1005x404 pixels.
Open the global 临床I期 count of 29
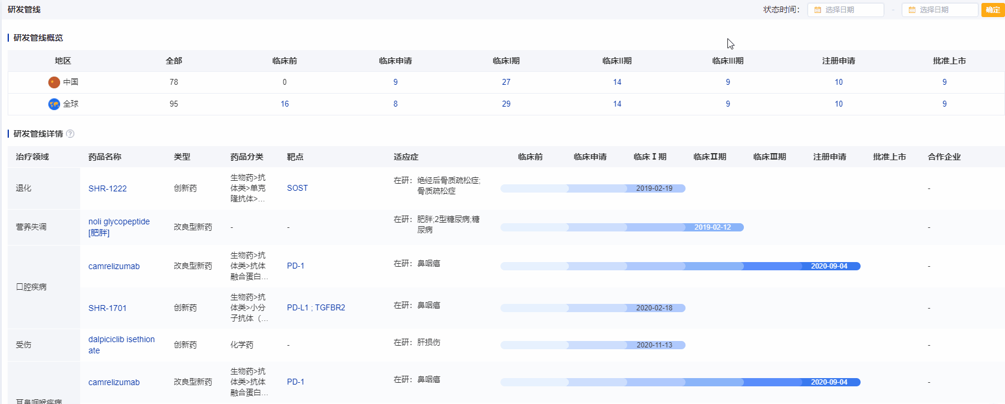pyautogui.click(x=506, y=104)
